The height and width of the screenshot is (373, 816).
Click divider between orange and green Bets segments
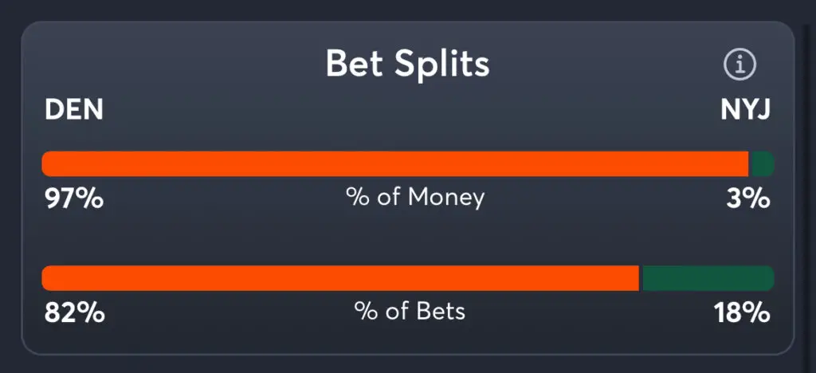pyautogui.click(x=641, y=278)
